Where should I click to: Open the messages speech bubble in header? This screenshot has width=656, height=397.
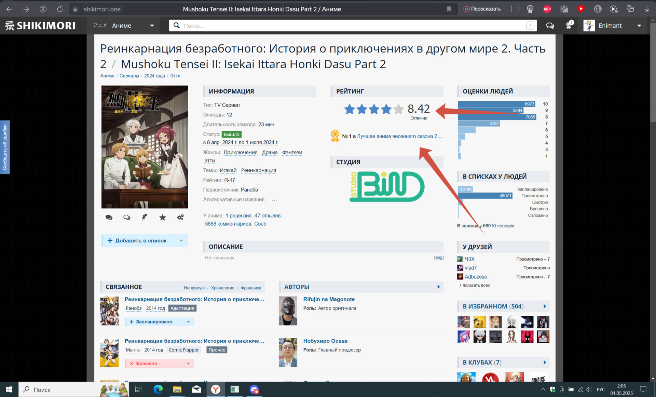tap(550, 26)
